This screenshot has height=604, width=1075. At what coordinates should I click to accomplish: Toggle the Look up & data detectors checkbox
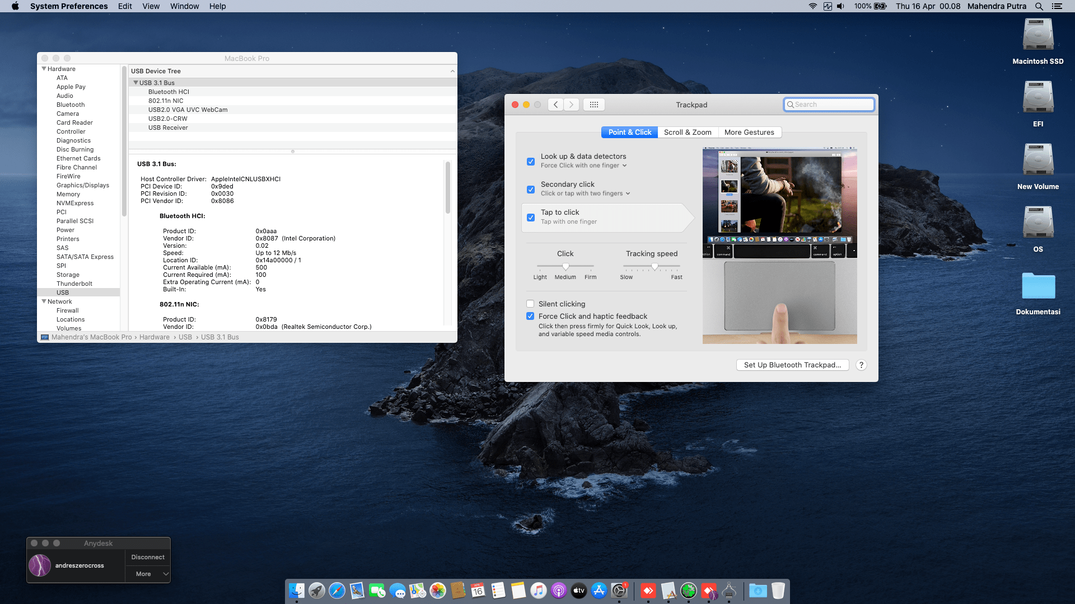point(531,162)
